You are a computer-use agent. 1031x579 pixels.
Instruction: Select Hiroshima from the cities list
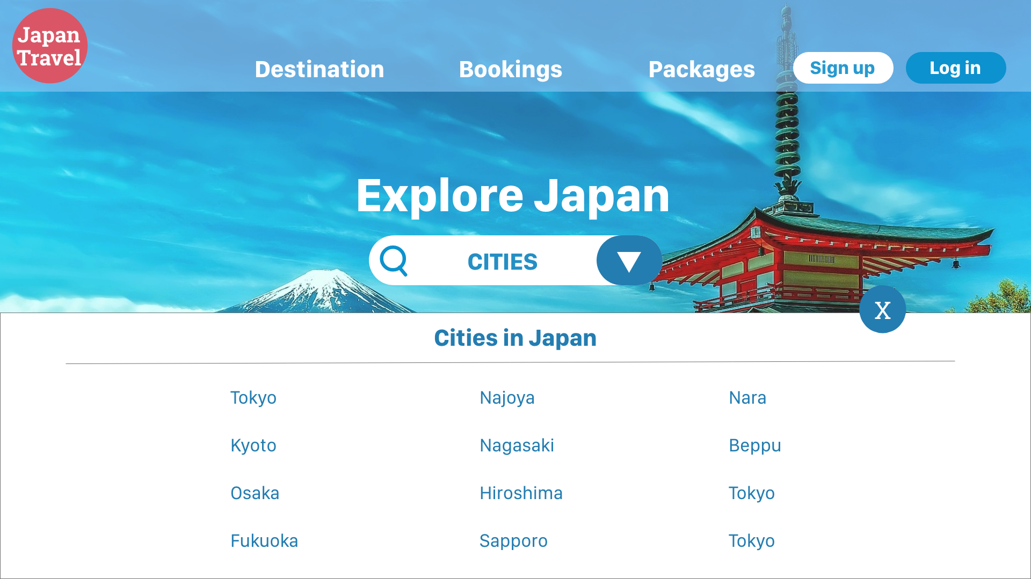click(x=521, y=493)
